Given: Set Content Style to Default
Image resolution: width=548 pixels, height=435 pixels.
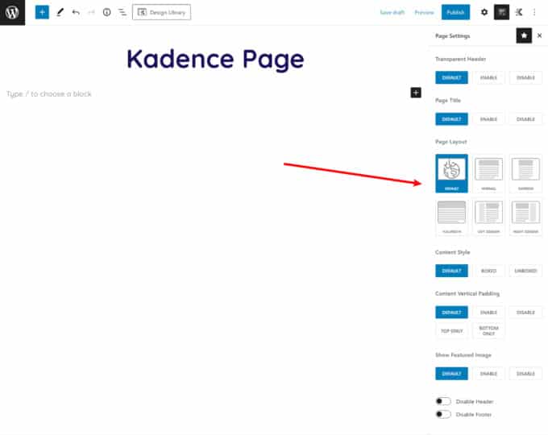Looking at the screenshot, I should tap(451, 271).
